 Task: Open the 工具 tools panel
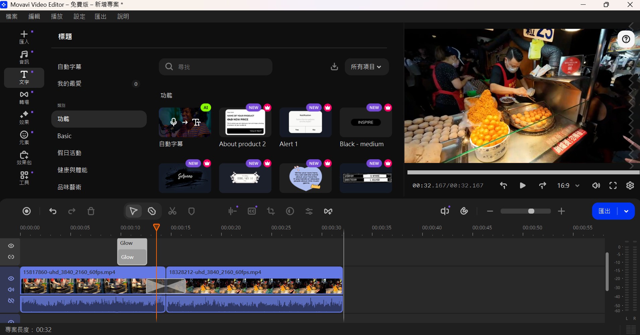pos(24,178)
